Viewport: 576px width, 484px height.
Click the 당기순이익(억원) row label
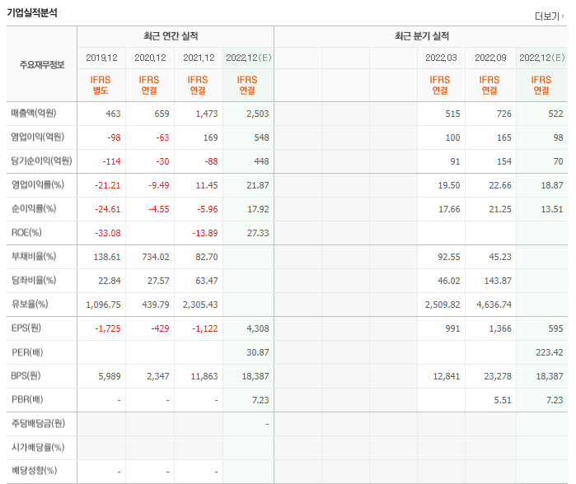click(x=41, y=161)
